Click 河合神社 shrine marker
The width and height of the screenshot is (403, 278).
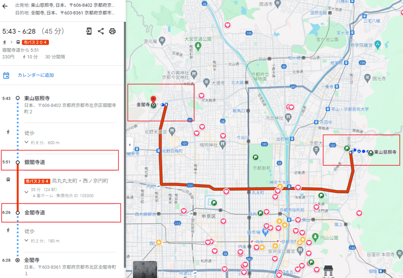coord(288,118)
